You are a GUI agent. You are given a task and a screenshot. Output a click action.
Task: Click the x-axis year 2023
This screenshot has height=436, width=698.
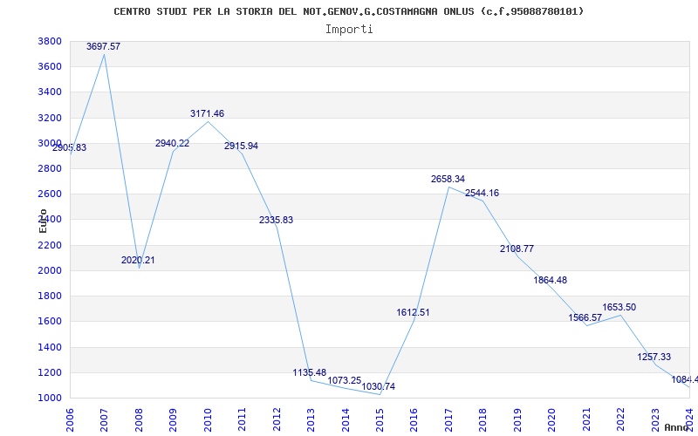(x=655, y=419)
